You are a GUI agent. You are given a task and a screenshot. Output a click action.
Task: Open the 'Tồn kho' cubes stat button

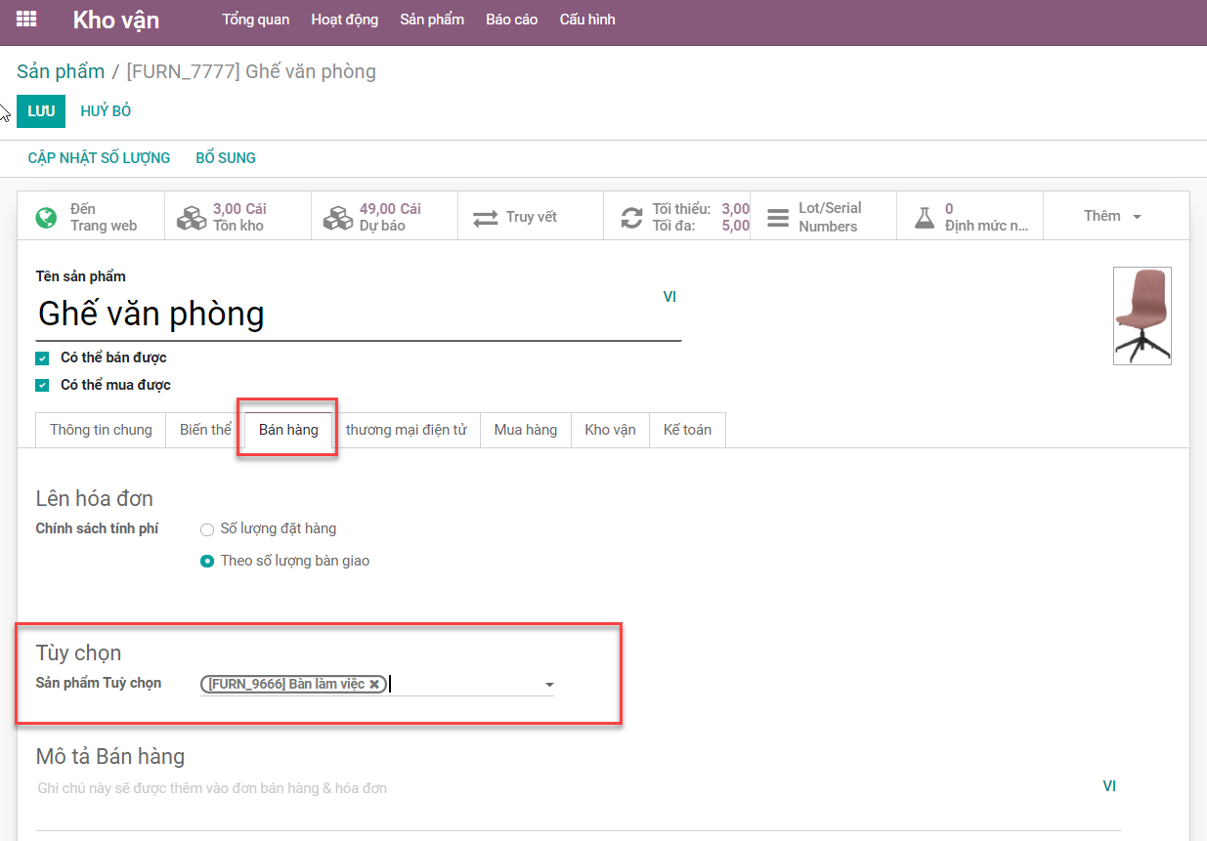click(x=192, y=217)
